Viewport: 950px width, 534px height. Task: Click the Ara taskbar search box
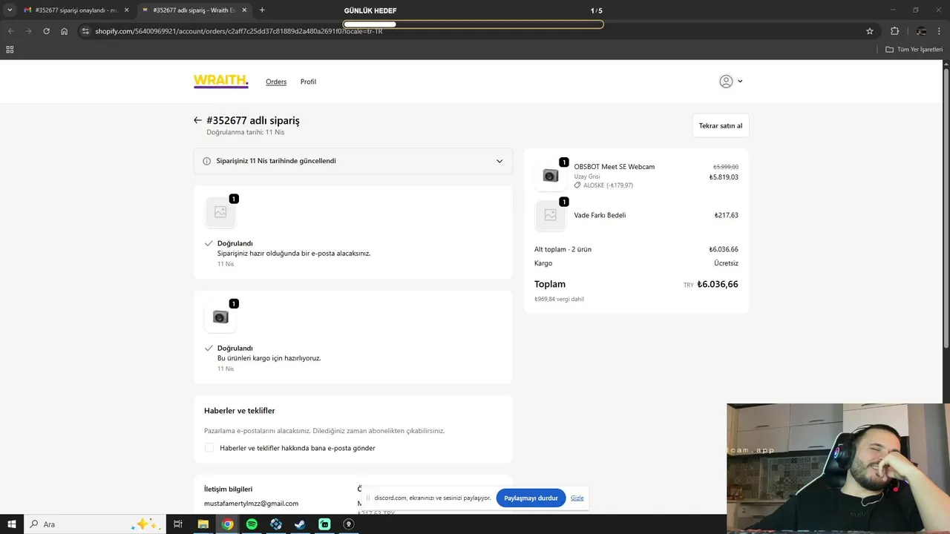[94, 524]
